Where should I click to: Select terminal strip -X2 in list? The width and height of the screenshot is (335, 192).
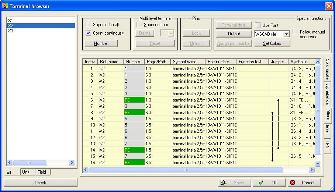click(x=41, y=26)
